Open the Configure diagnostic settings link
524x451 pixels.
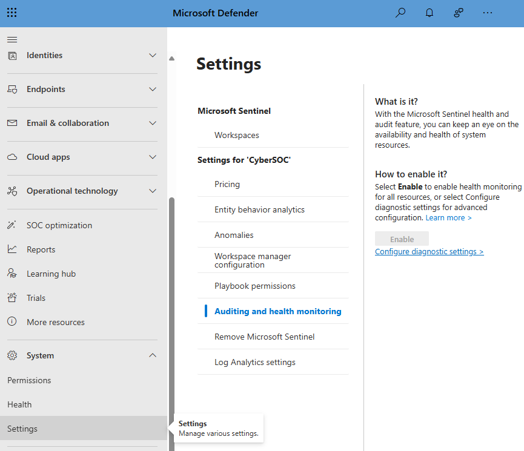click(x=429, y=251)
